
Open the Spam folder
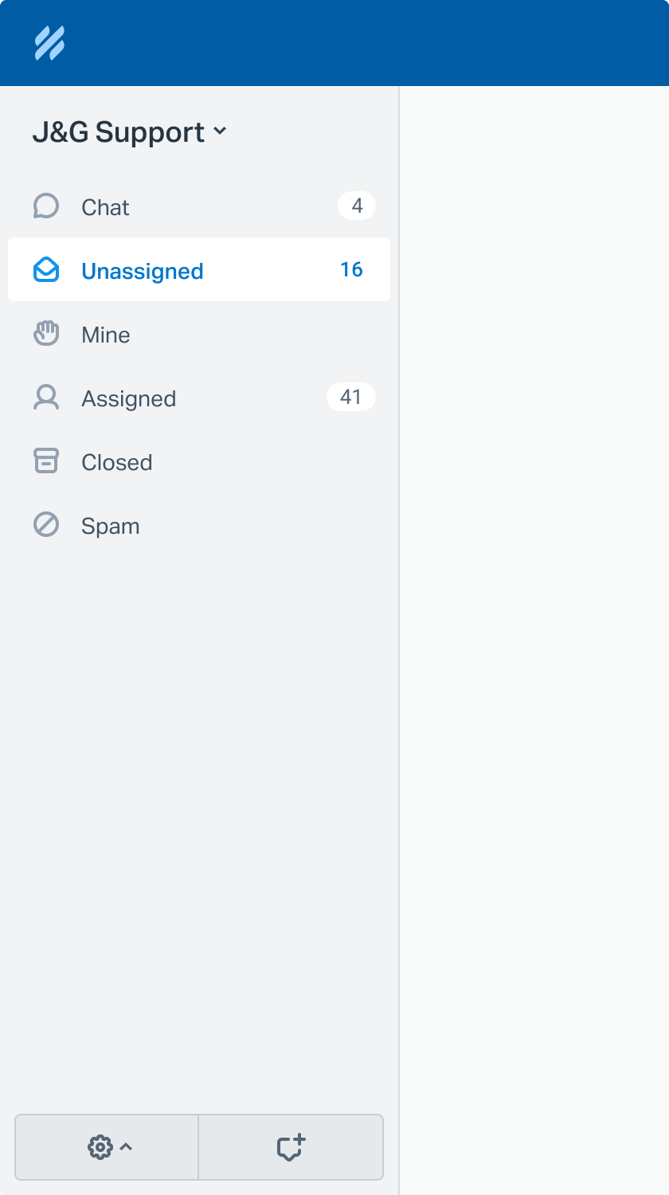(110, 525)
